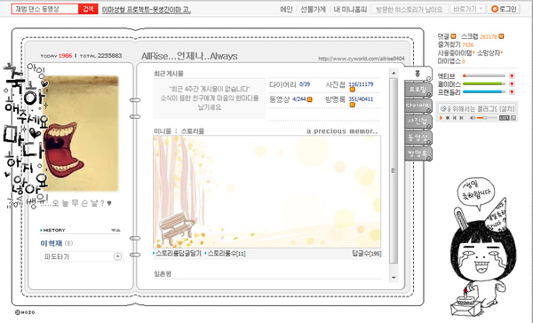Image resolution: width=533 pixels, height=323 pixels.
Task: Click the 사용중아이템 arrow link
Action: pyautogui.click(x=456, y=52)
